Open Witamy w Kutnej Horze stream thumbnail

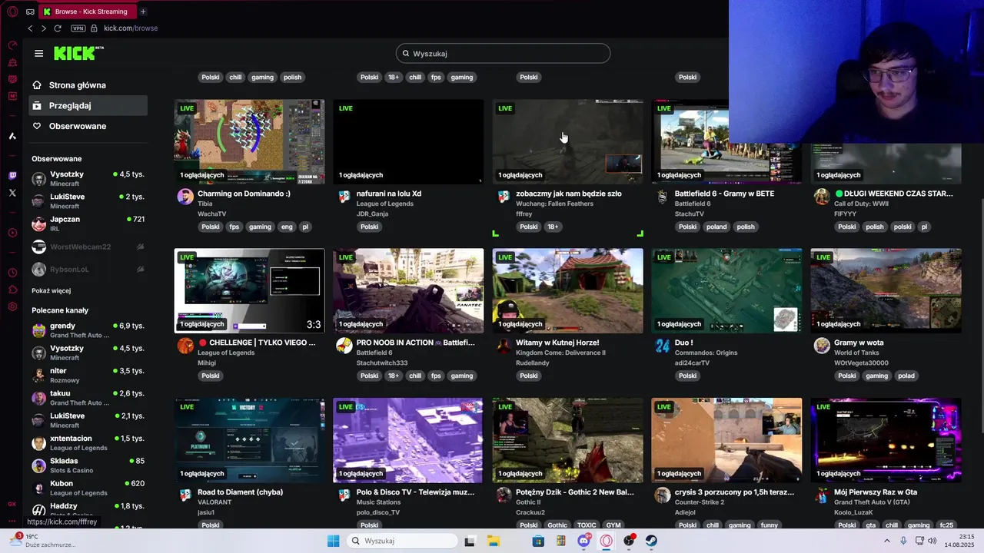567,290
